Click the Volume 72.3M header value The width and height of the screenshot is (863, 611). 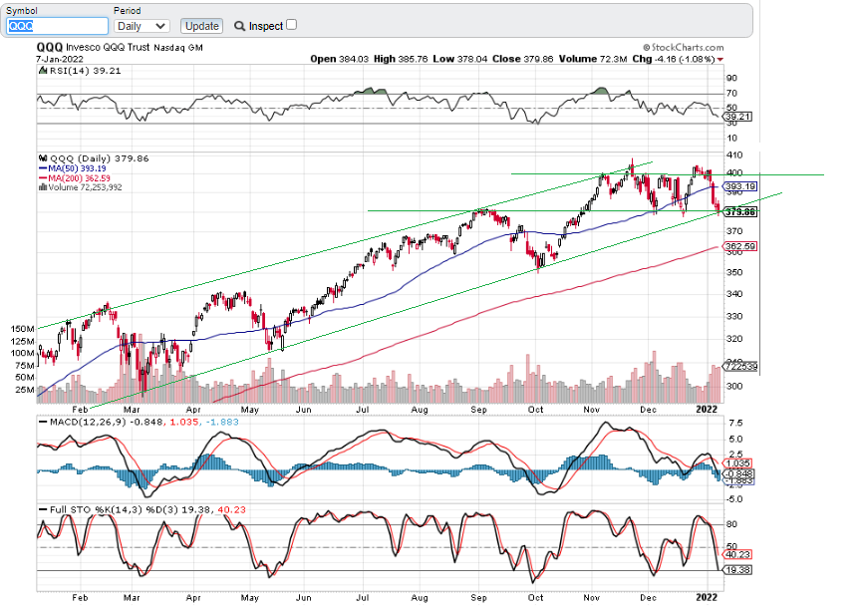(593, 59)
